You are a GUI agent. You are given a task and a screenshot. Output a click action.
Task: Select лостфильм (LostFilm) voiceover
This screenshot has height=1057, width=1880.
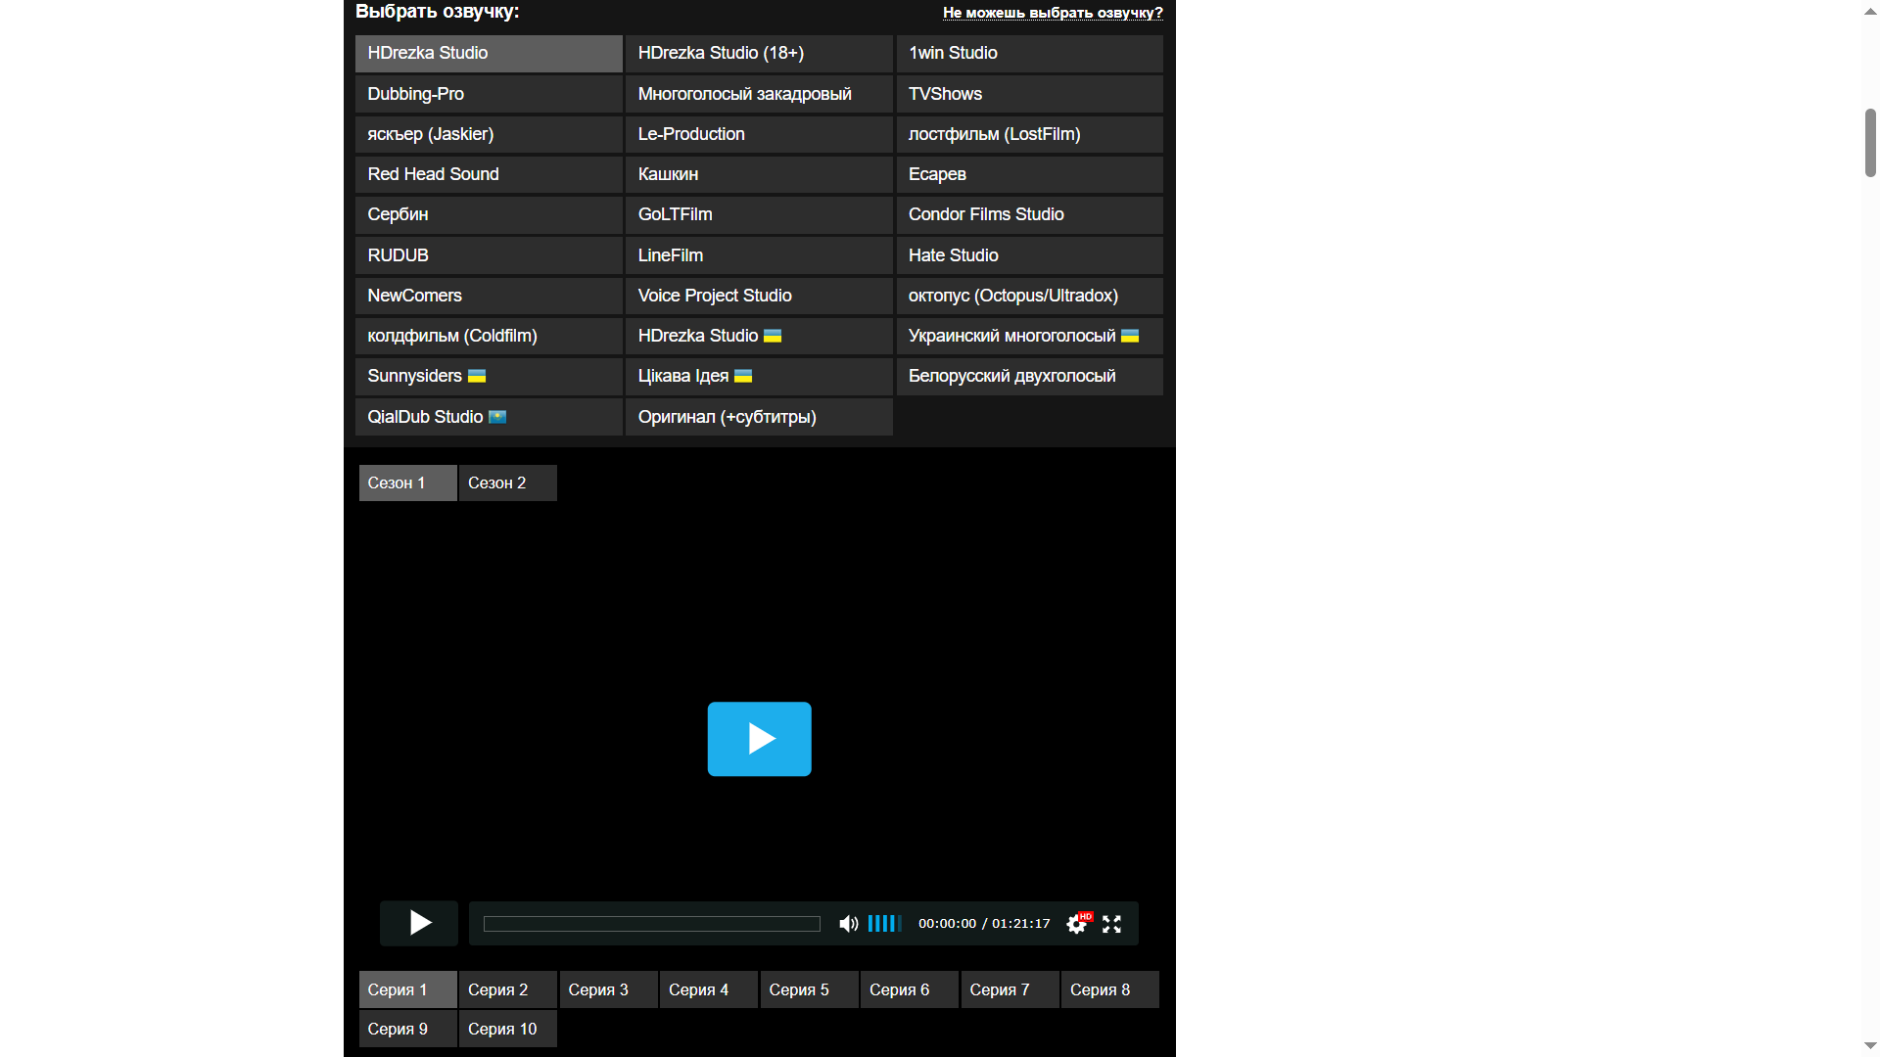(x=1029, y=134)
